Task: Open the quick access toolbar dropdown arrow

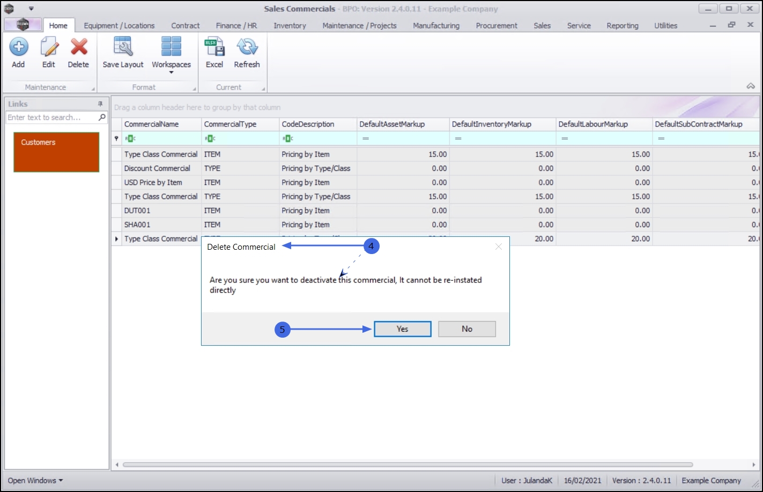Action: click(31, 9)
